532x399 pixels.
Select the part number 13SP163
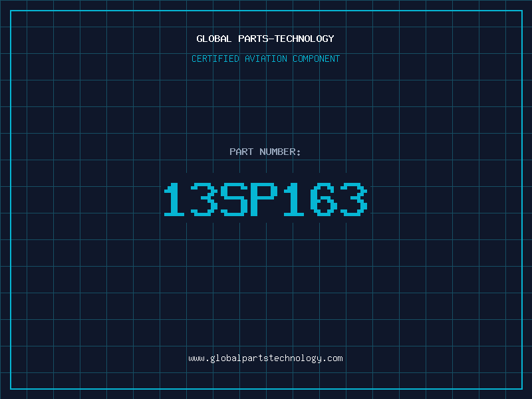coord(265,199)
